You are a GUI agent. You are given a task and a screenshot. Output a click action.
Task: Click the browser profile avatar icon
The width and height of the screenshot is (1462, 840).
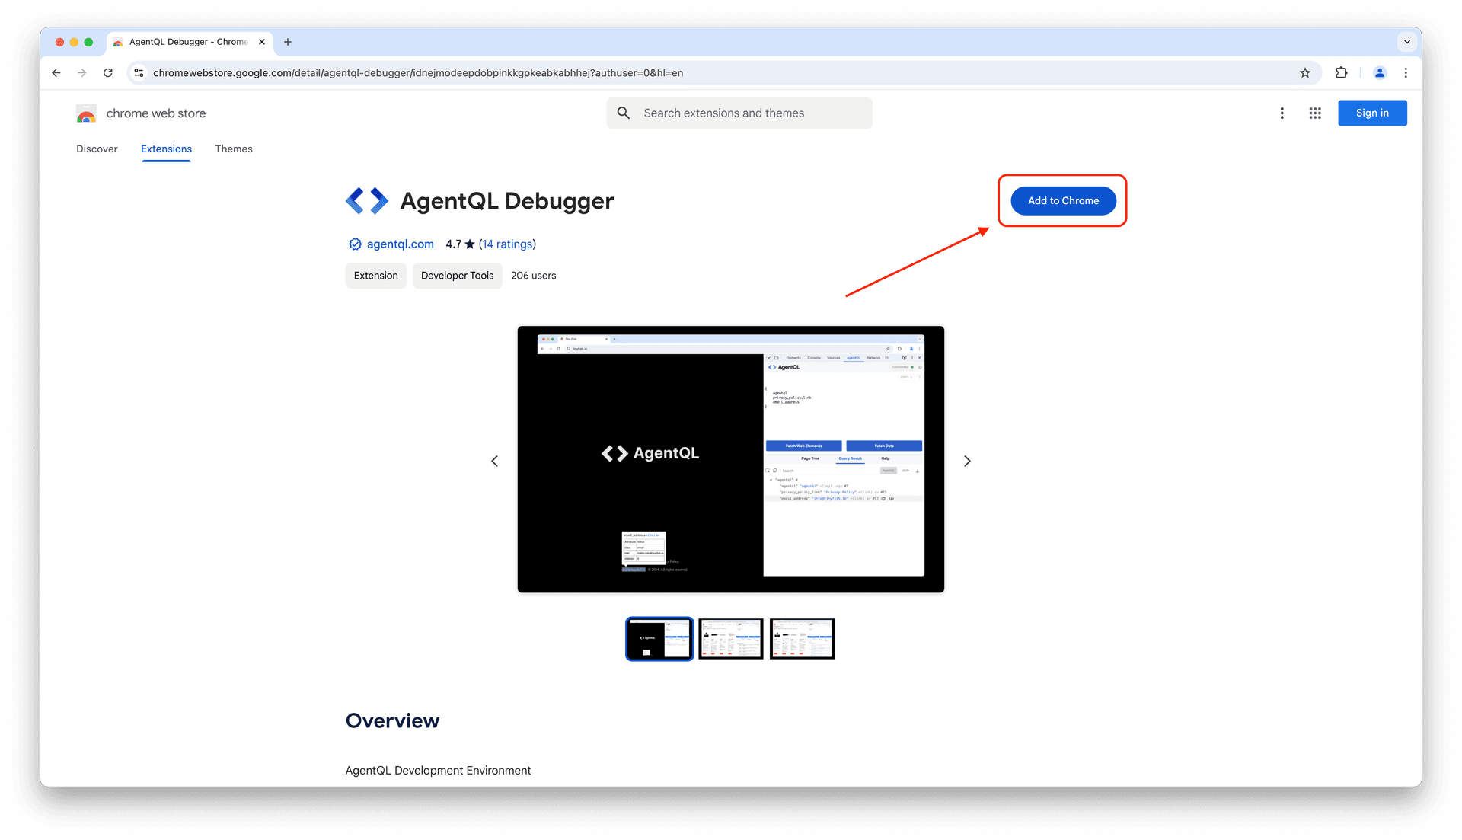(x=1379, y=72)
